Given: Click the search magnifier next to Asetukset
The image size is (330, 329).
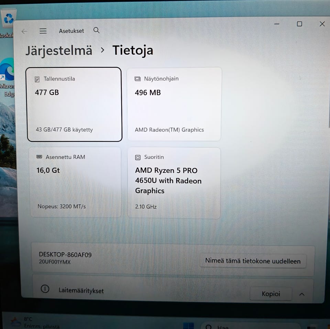Looking at the screenshot, I should [96, 30].
